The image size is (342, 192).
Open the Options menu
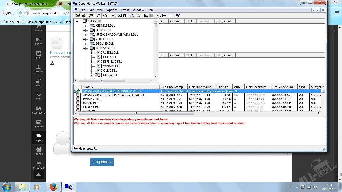click(112, 10)
